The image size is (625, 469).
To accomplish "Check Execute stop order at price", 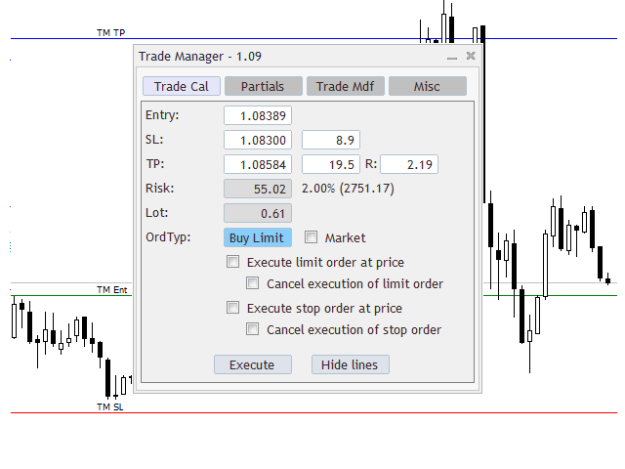I will tap(232, 308).
